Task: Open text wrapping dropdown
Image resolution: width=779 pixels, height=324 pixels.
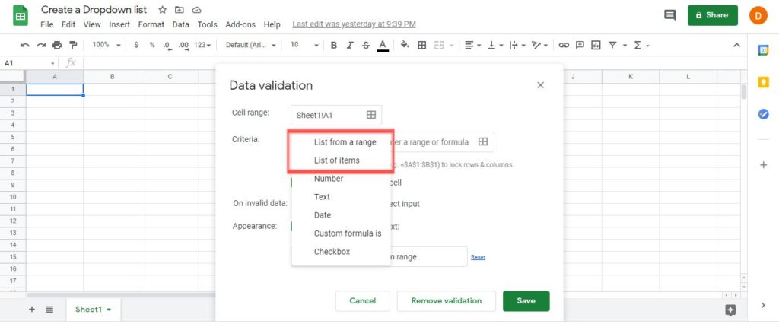Action: 517,45
